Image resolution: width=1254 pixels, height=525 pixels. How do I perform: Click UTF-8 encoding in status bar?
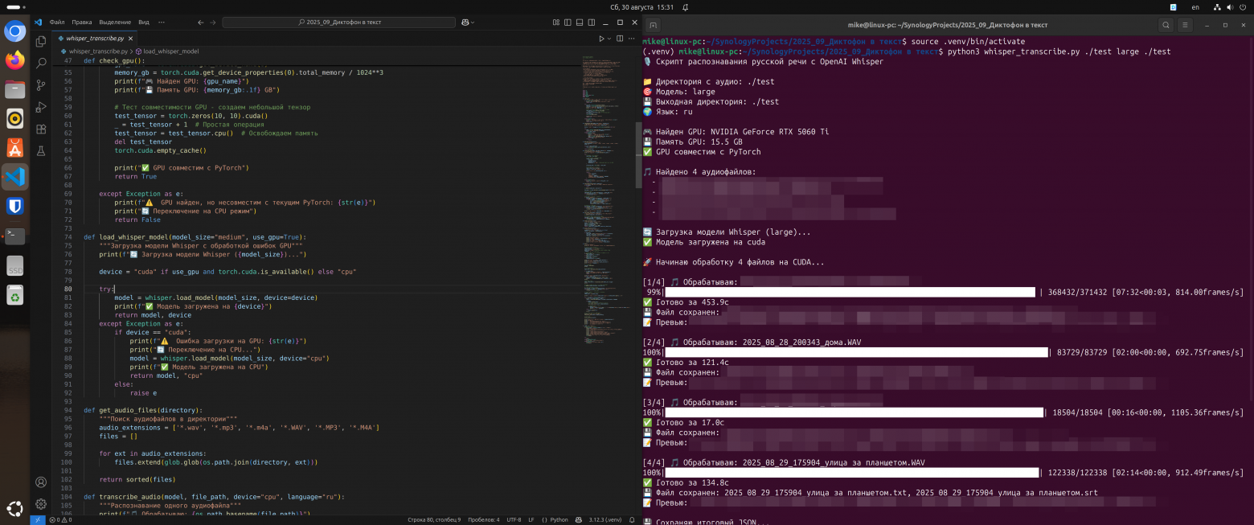pos(514,519)
